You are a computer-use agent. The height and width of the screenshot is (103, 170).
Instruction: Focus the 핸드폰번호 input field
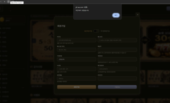tap(117, 69)
